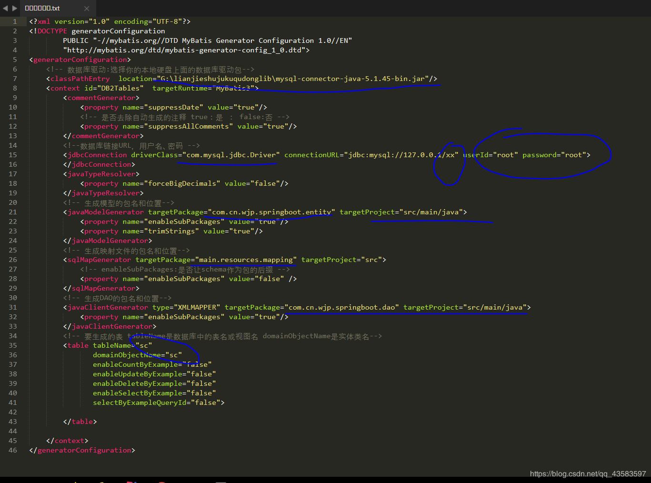
Task: Click the classPathEntry location attribute value
Action: 295,79
